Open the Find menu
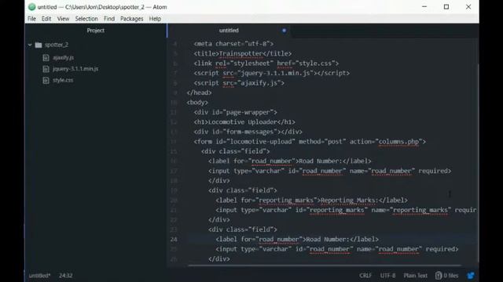Image resolution: width=503 pixels, height=282 pixels. pos(109,19)
